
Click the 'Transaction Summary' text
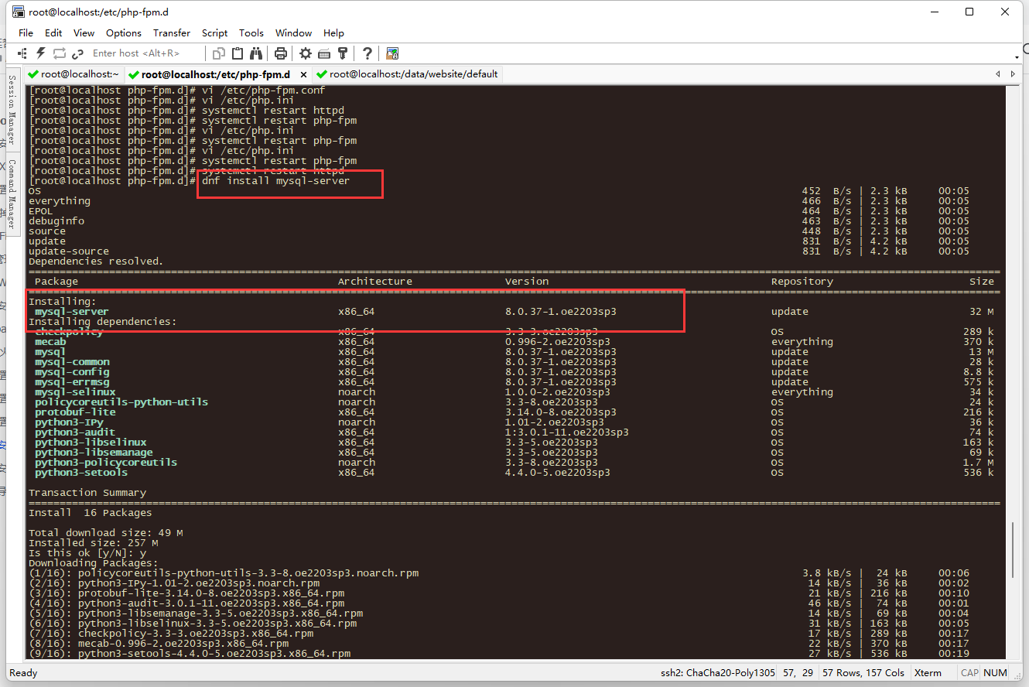point(87,493)
